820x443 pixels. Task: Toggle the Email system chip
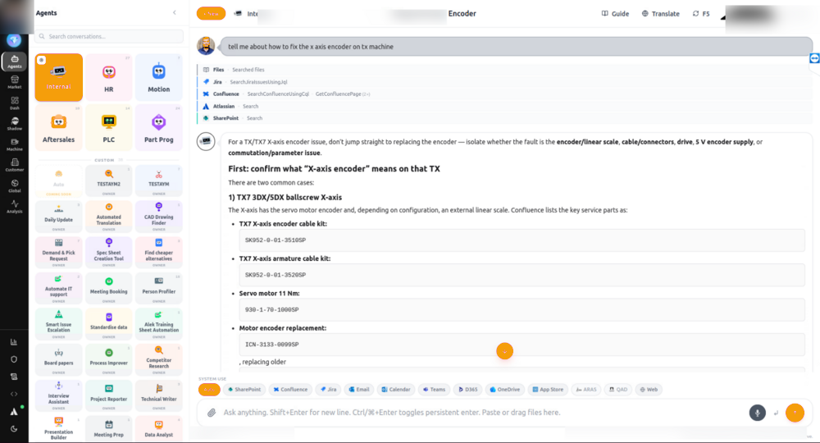click(359, 390)
